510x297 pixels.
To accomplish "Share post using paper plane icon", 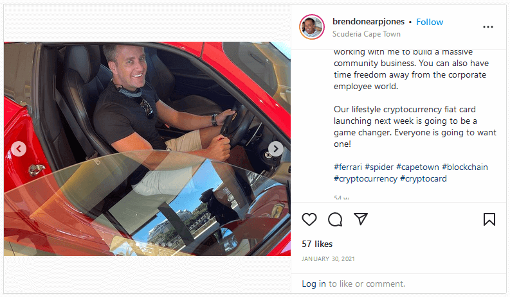I will click(361, 219).
